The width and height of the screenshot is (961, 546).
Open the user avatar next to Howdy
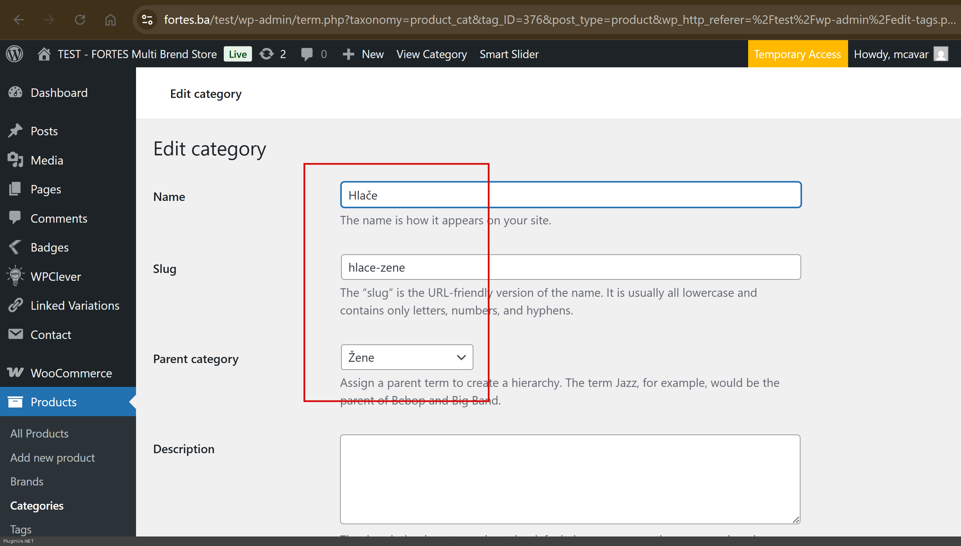coord(940,54)
